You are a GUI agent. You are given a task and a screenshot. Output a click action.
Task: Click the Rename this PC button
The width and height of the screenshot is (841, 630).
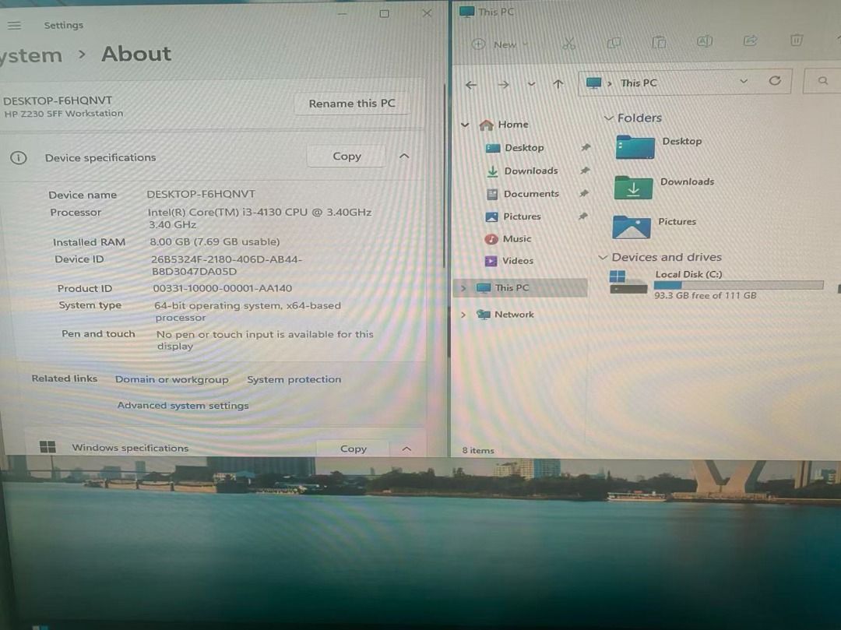[x=352, y=104]
